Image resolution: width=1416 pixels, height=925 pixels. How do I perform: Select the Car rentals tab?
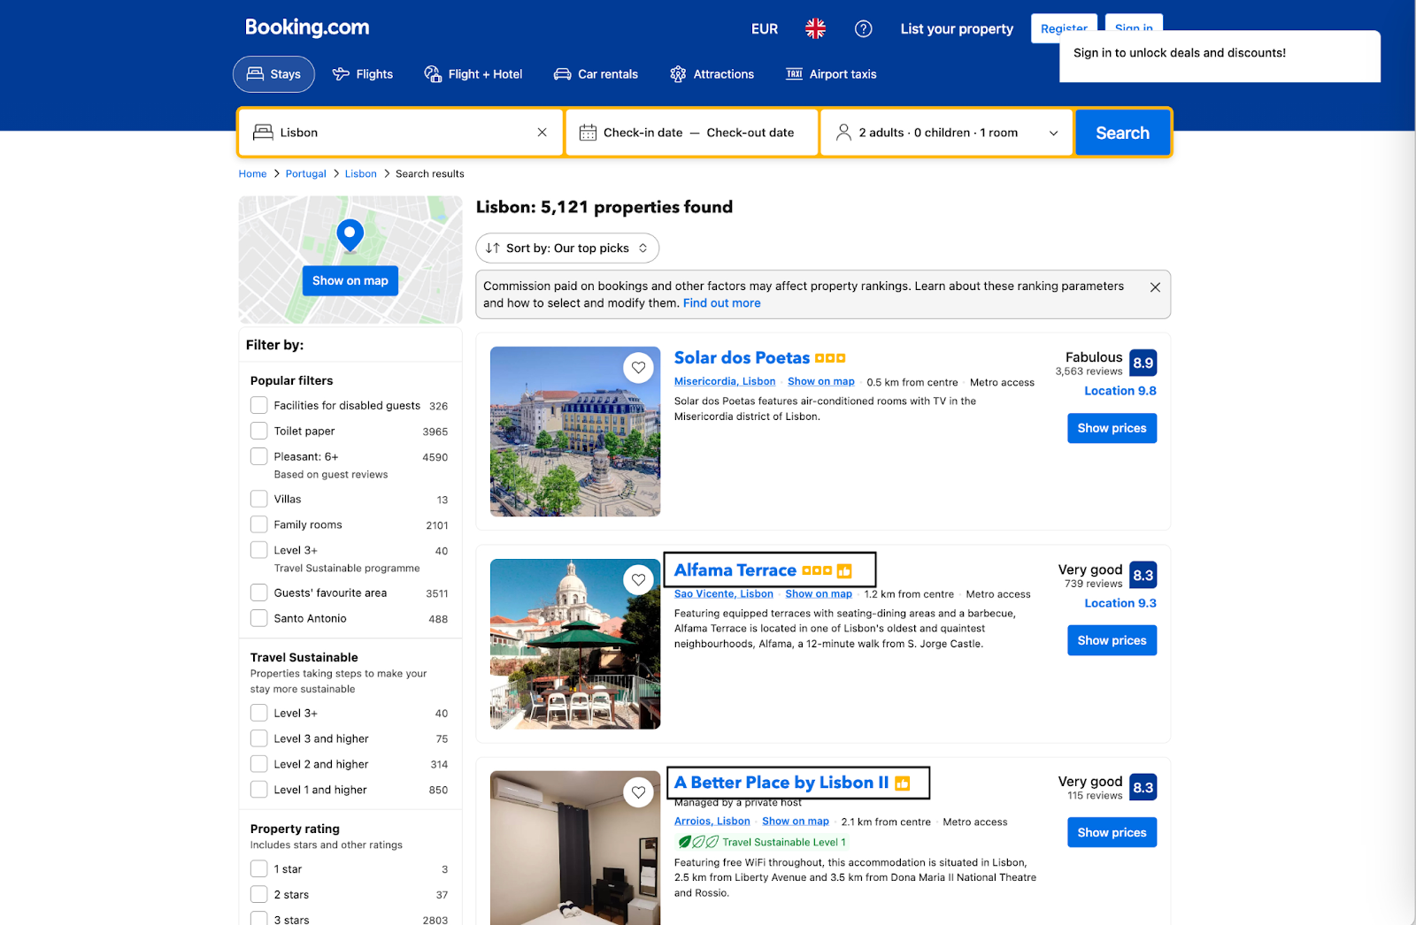point(596,74)
